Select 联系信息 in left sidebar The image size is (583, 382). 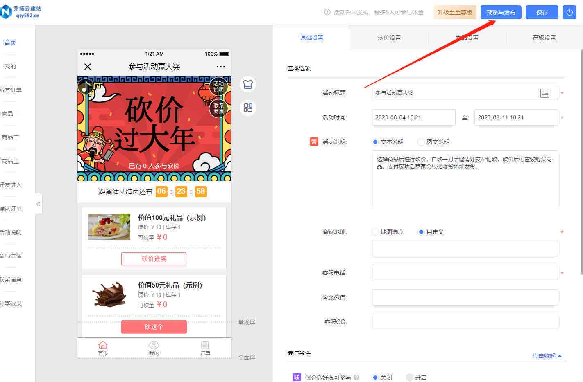click(11, 280)
